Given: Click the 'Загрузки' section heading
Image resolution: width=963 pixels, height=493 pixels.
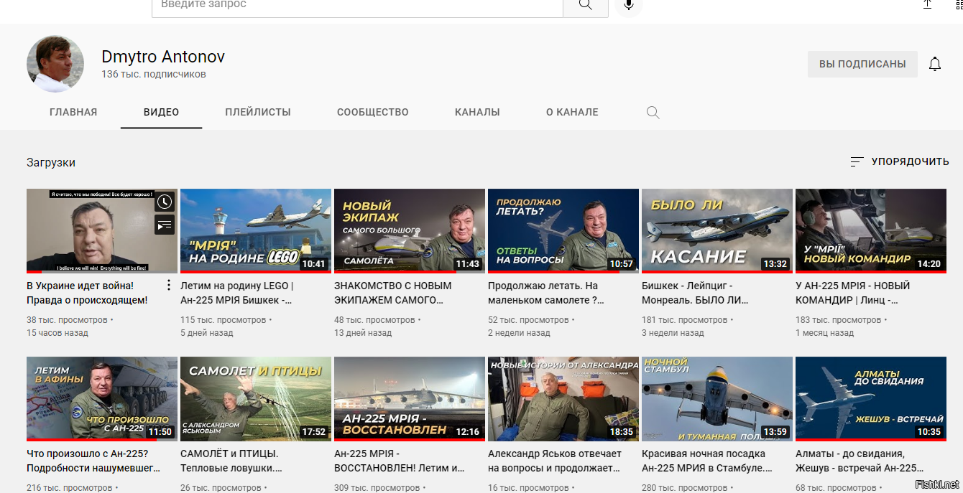Looking at the screenshot, I should pyautogui.click(x=51, y=163).
